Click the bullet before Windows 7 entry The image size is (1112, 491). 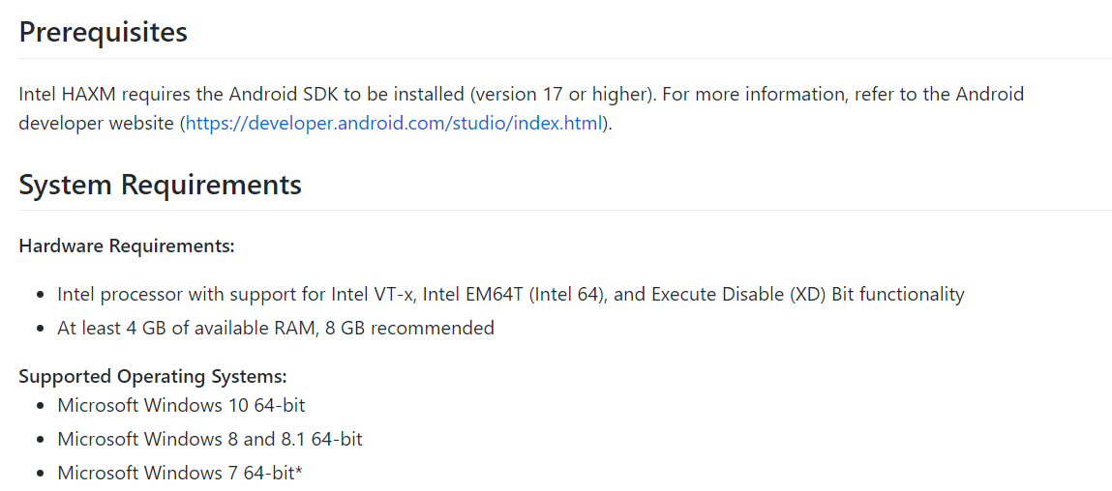click(x=42, y=474)
